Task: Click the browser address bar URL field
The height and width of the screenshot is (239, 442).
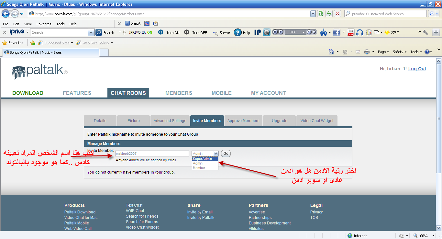Action: tap(170, 14)
